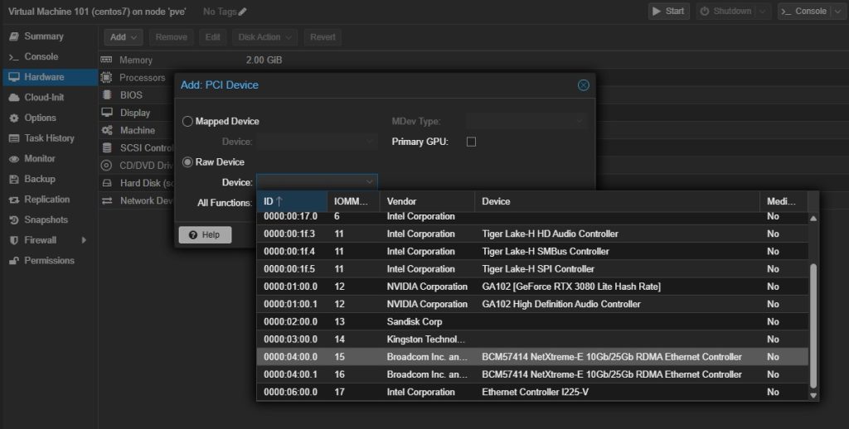Open the Replication sidebar tab
This screenshot has height=429, width=849.
pos(49,200)
